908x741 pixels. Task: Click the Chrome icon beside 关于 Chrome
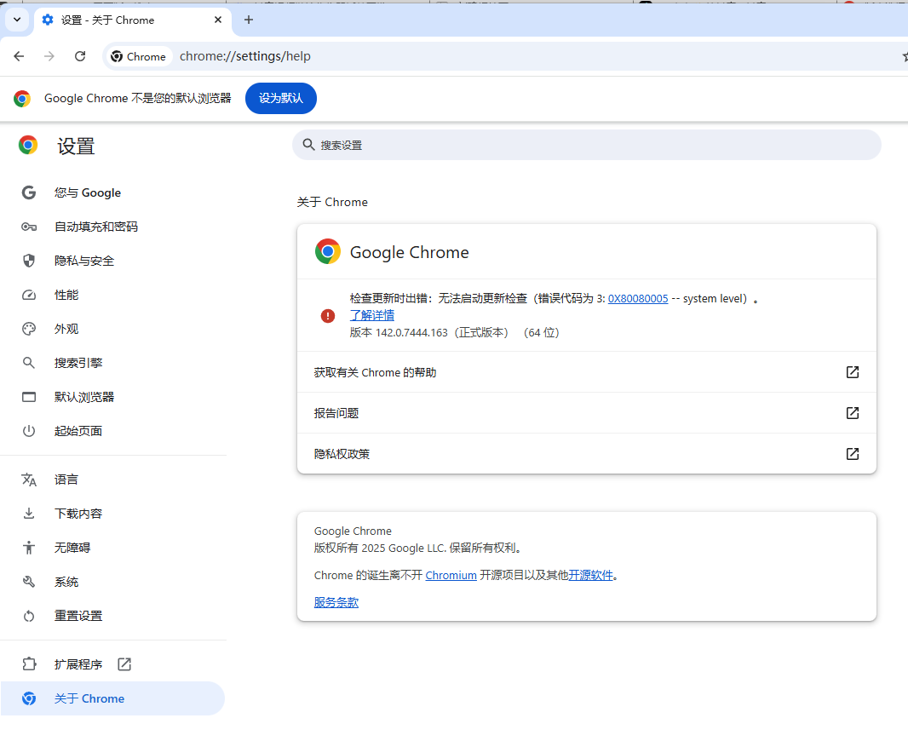29,698
